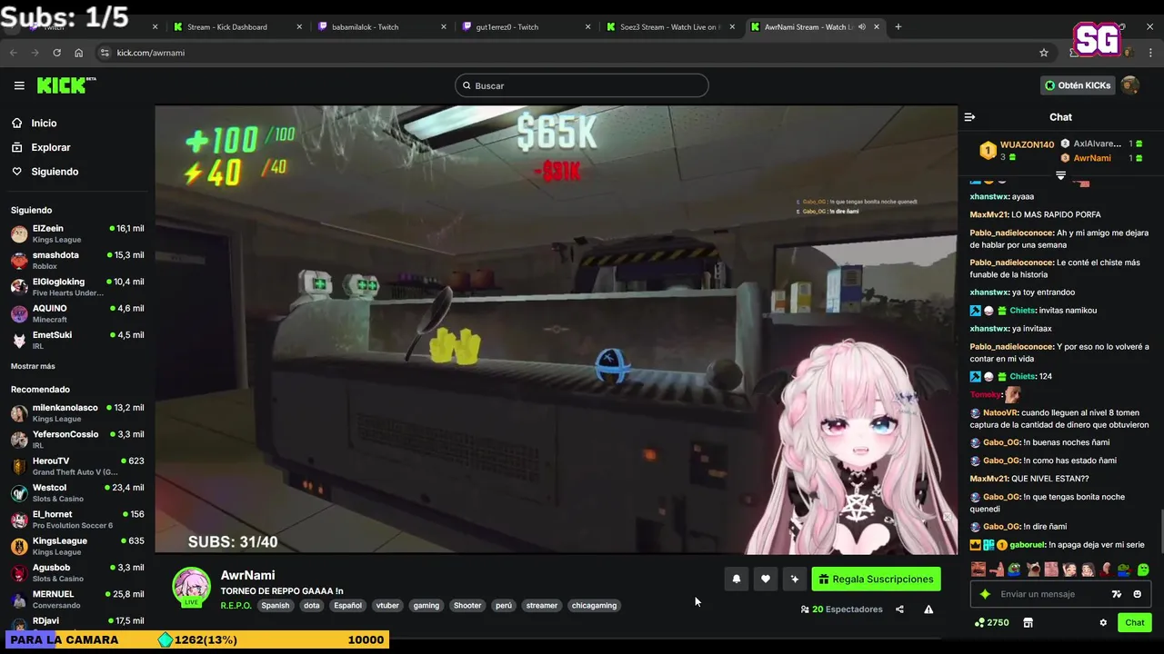1164x654 pixels.
Task: Open the hamburger sidebar menu
Action: pyautogui.click(x=19, y=85)
